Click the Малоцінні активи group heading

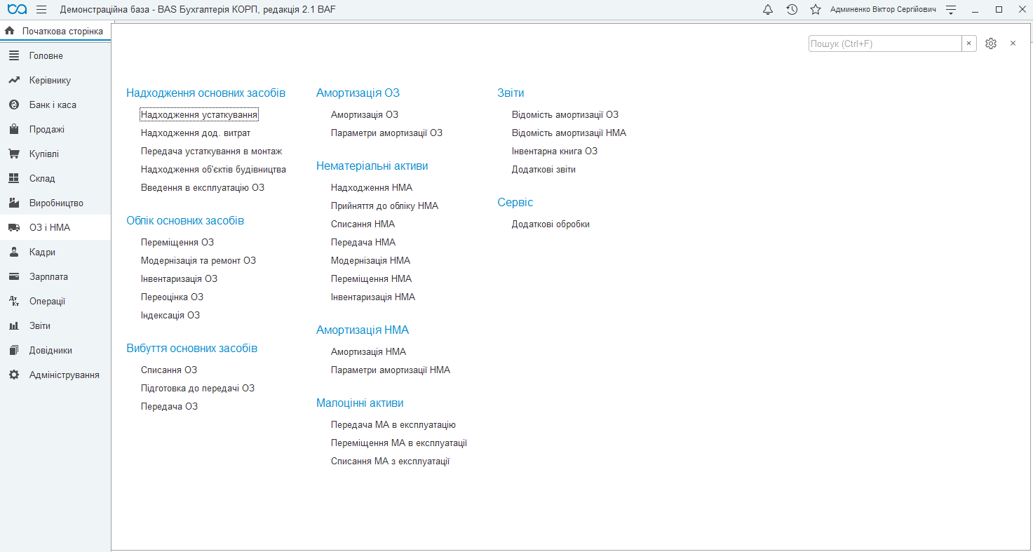click(360, 403)
